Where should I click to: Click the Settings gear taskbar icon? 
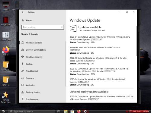tap(85, 111)
